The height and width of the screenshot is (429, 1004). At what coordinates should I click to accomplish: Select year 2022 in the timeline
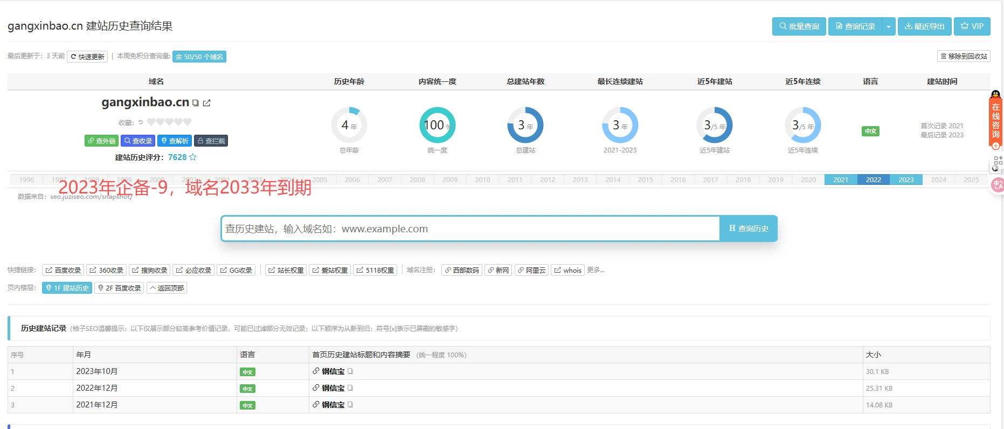click(x=874, y=180)
